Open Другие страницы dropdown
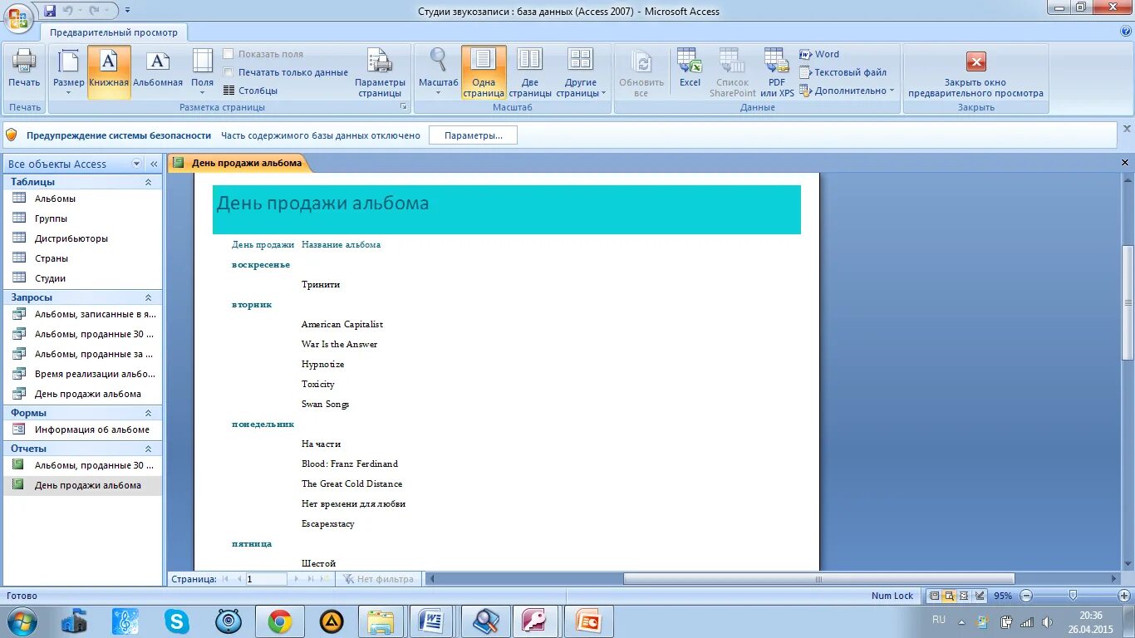The height and width of the screenshot is (638, 1135). point(581,72)
